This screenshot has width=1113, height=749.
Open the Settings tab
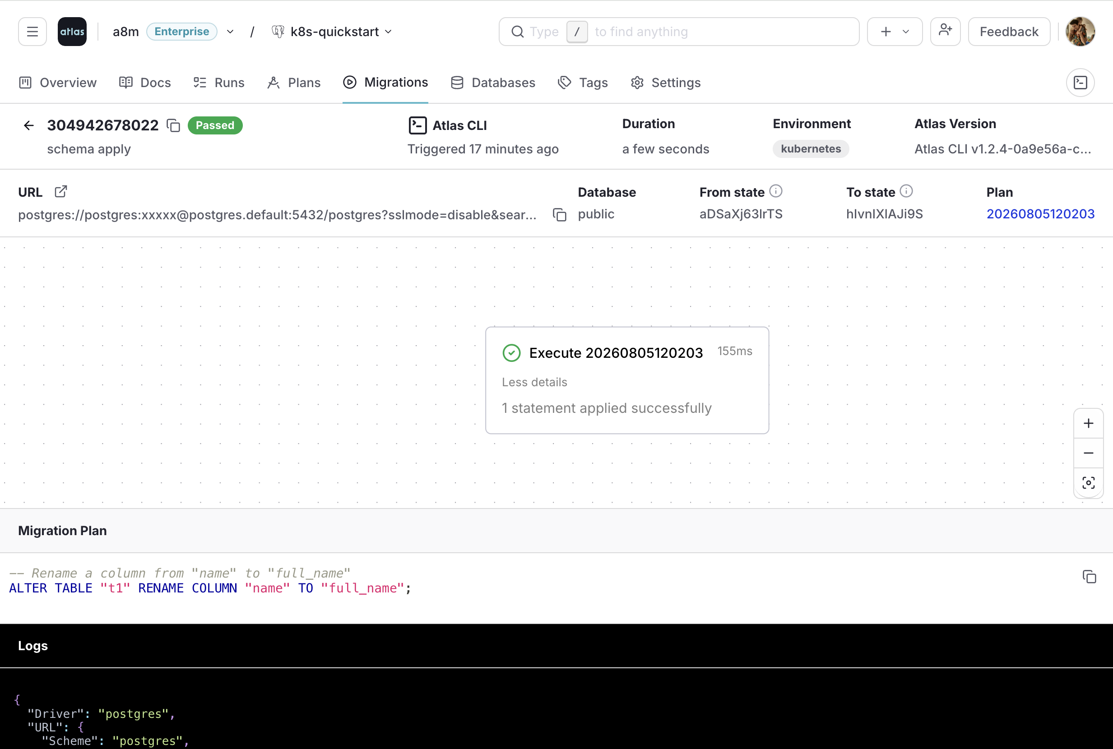tap(665, 83)
